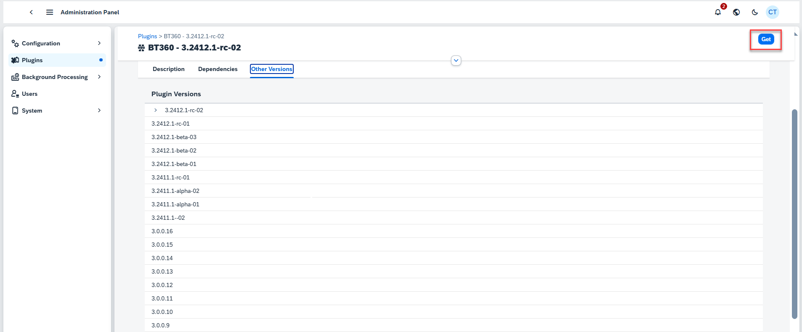Click the Configuration gears icon
The image size is (802, 332).
[x=15, y=43]
